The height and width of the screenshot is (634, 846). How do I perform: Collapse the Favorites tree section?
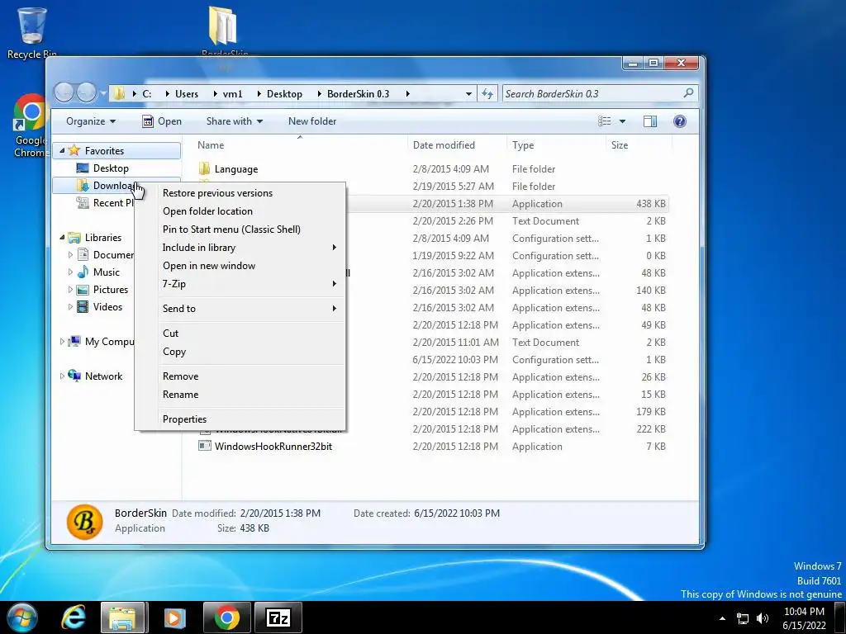(x=61, y=151)
